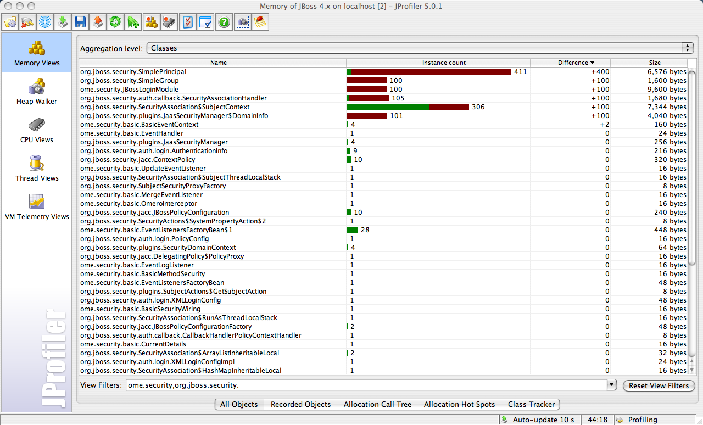Select the org.jboss.security.jacc.ContextPolicy row
The width and height of the screenshot is (703, 425).
coord(383,160)
